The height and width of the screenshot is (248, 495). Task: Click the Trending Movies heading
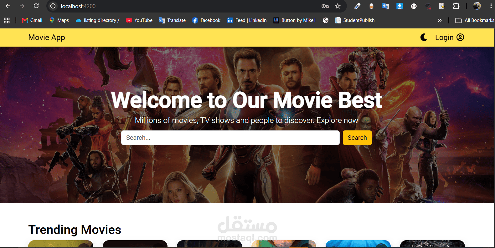click(75, 230)
